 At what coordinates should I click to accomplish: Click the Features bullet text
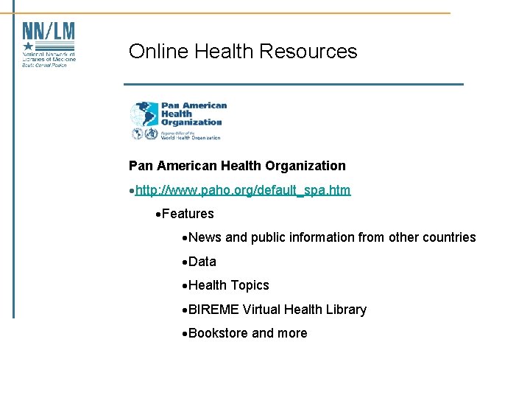click(188, 214)
